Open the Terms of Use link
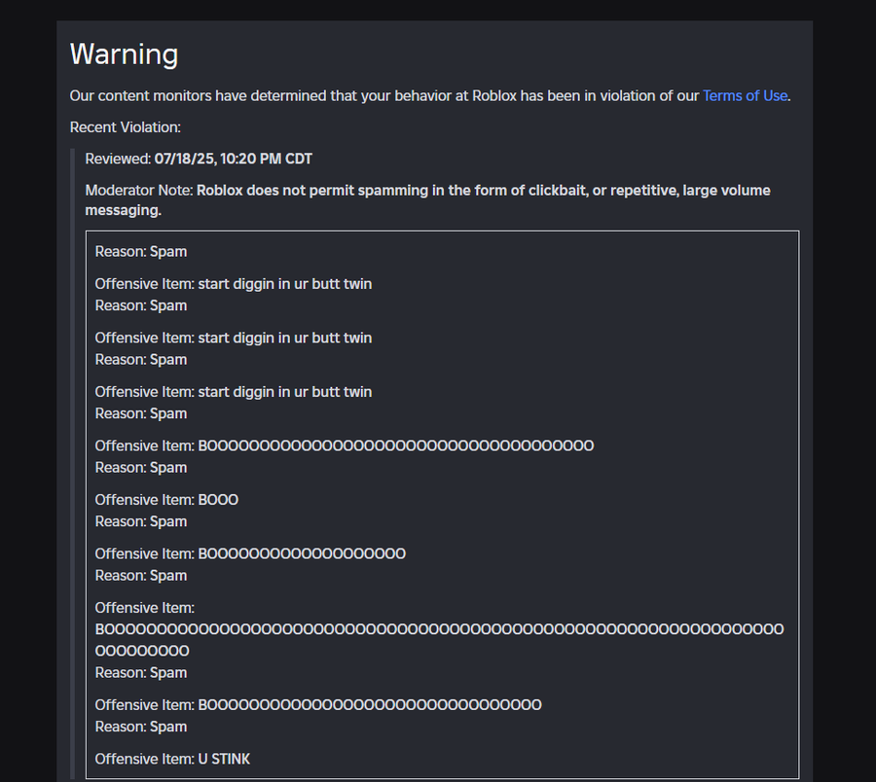This screenshot has height=782, width=876. 745,95
